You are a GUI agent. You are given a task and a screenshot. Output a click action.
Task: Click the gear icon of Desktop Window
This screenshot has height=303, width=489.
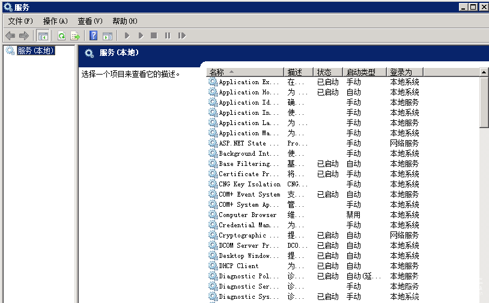tap(213, 256)
